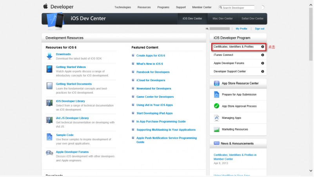Click the RSS icon beside News & Announcements
The height and width of the screenshot is (177, 314).
pos(216,143)
